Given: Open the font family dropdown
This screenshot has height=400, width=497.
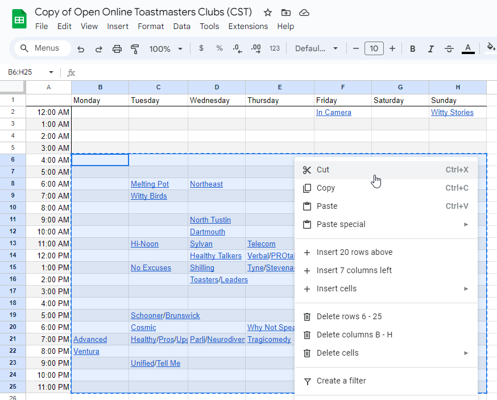Looking at the screenshot, I should tap(316, 48).
